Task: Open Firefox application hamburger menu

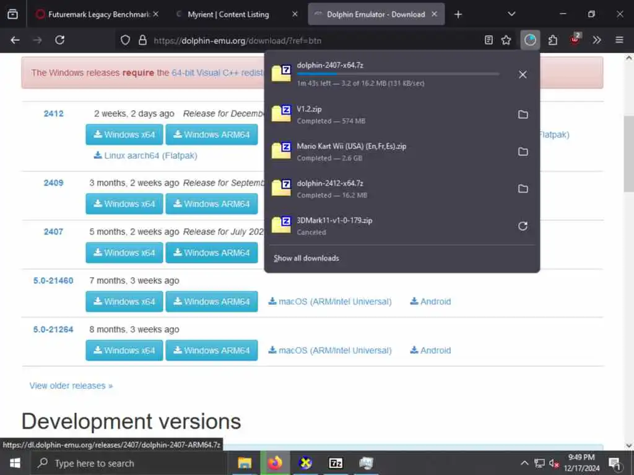Action: (x=619, y=40)
